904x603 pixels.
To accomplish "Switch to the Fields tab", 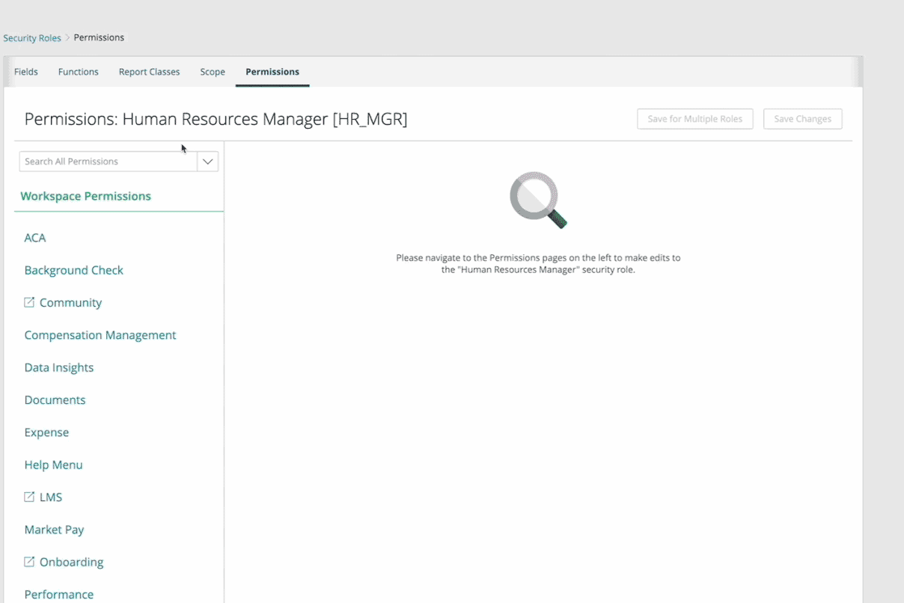I will tap(26, 72).
